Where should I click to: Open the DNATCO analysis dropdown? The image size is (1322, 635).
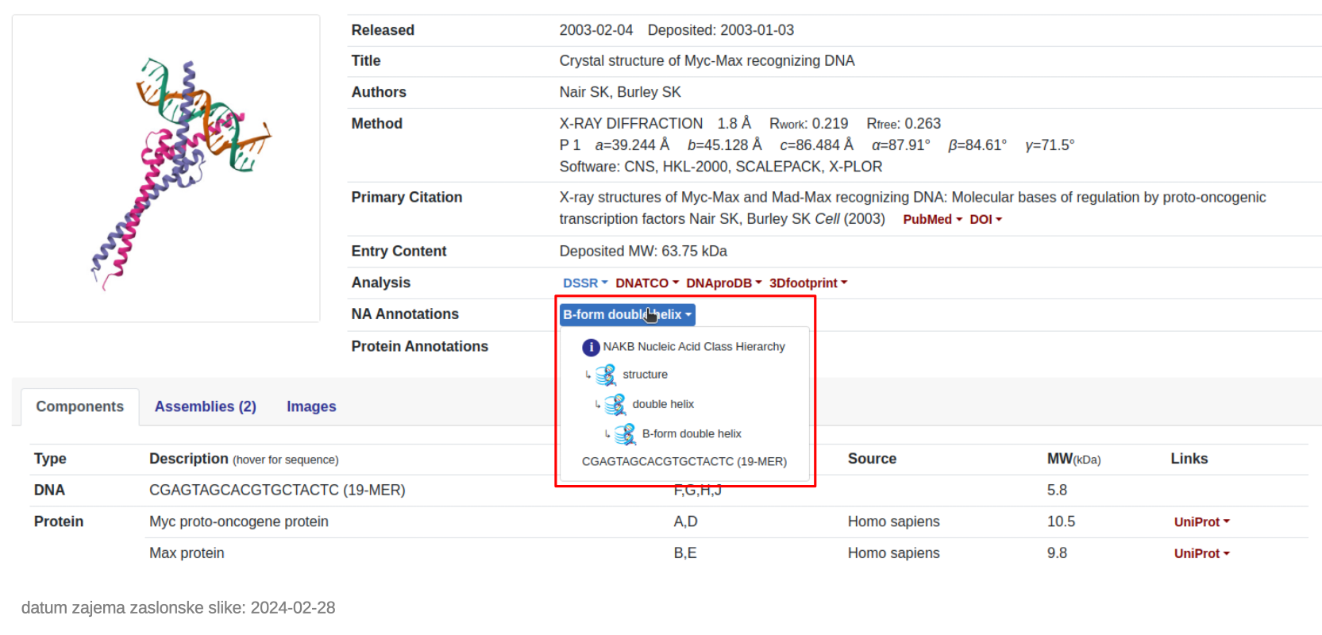[647, 283]
